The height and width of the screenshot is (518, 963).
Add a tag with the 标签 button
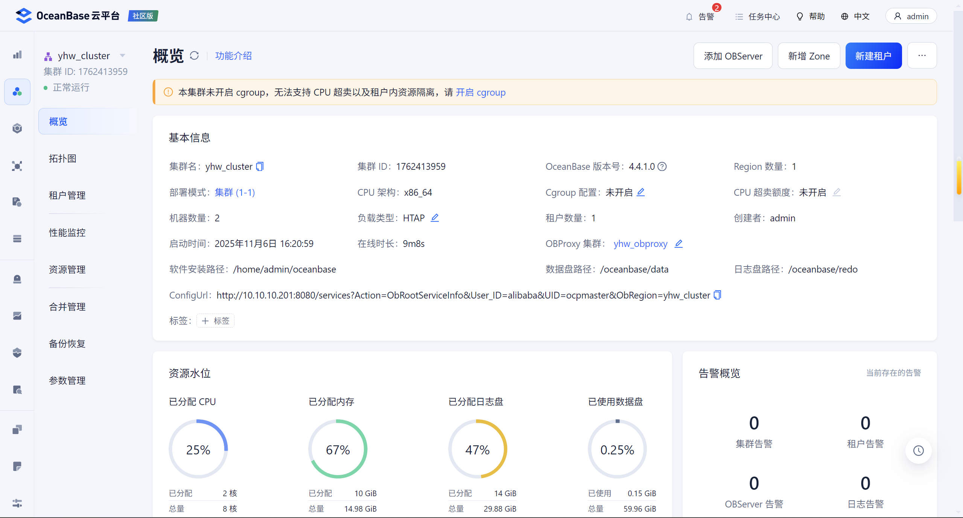coord(216,321)
